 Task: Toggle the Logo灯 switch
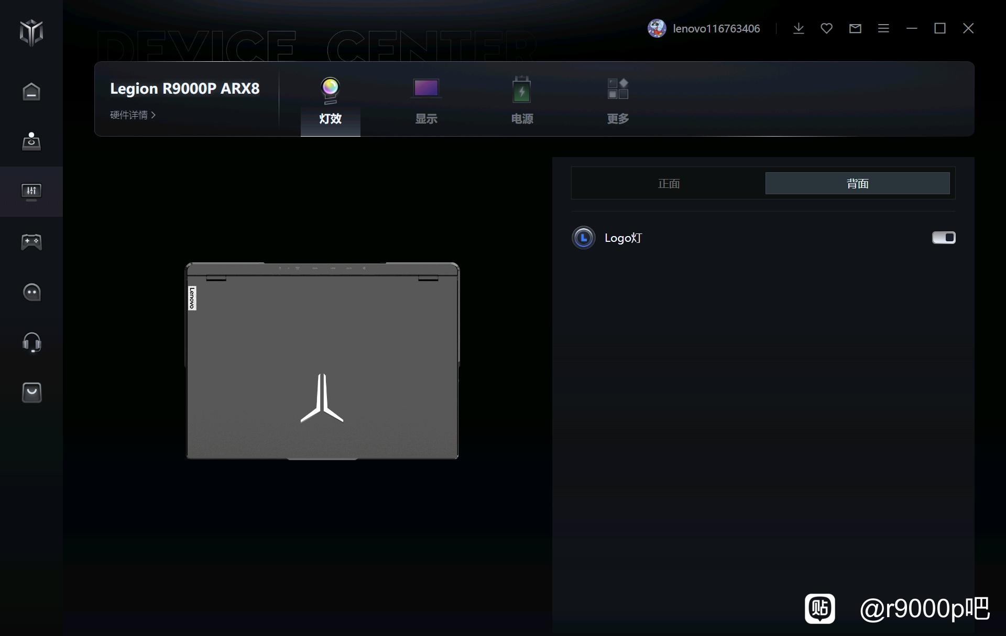tap(944, 238)
